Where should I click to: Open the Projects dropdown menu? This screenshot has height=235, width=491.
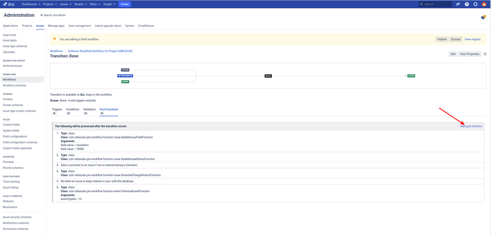(x=50, y=4)
